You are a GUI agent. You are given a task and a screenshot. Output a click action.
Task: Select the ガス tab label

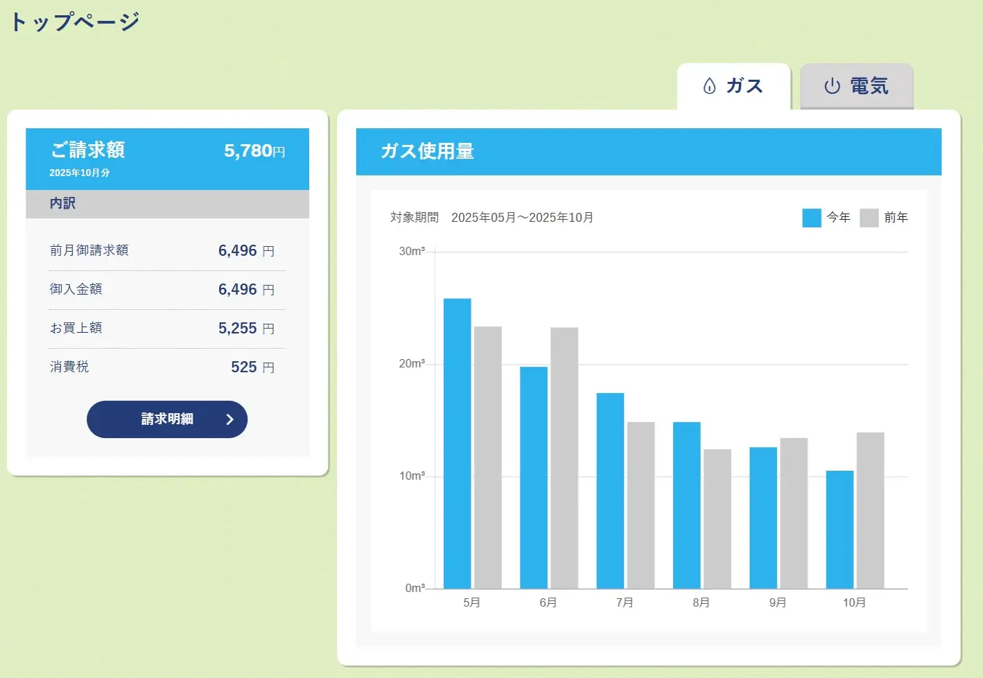tap(744, 86)
